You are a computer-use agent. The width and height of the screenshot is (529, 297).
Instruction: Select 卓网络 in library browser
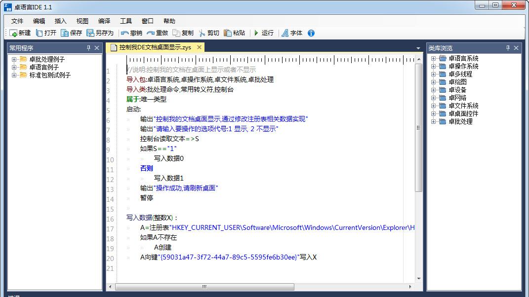pyautogui.click(x=458, y=98)
